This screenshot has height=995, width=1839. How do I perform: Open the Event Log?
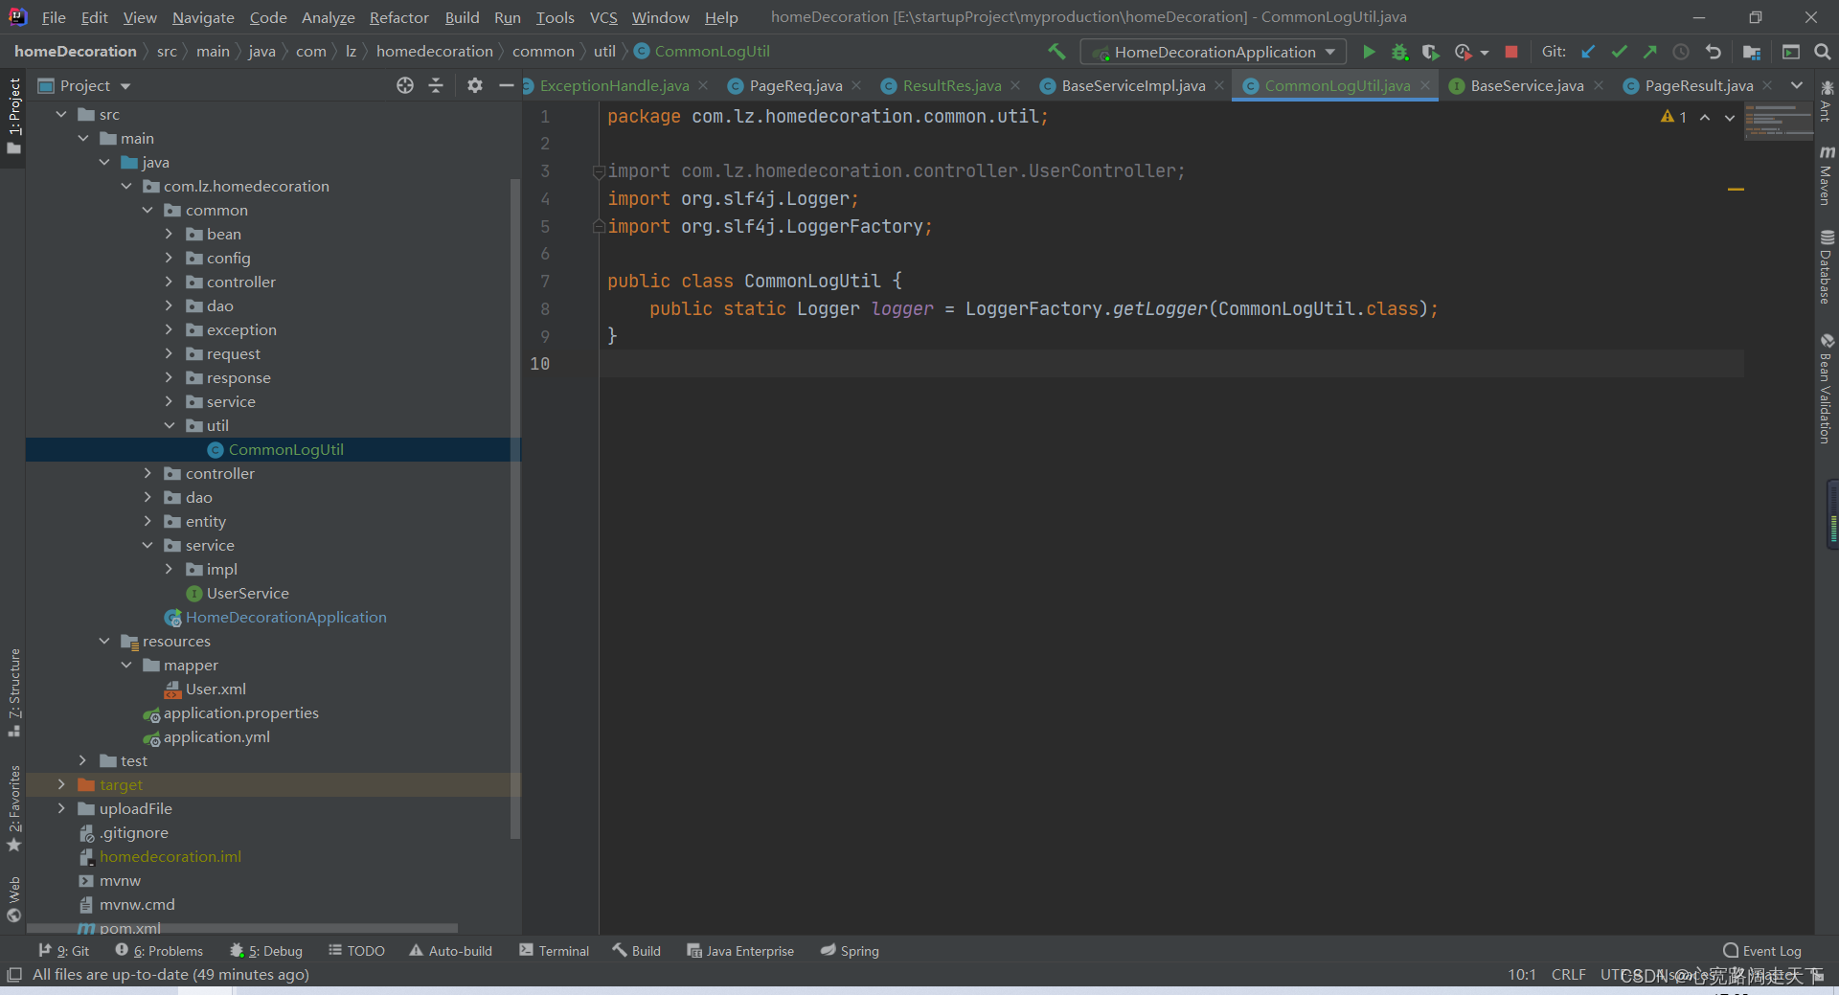tap(1762, 951)
